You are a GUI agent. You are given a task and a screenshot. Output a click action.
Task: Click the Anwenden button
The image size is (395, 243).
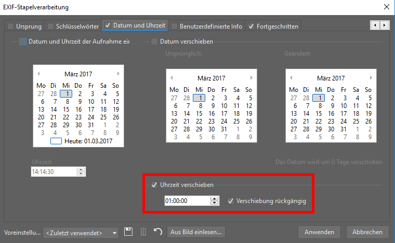(x=319, y=232)
